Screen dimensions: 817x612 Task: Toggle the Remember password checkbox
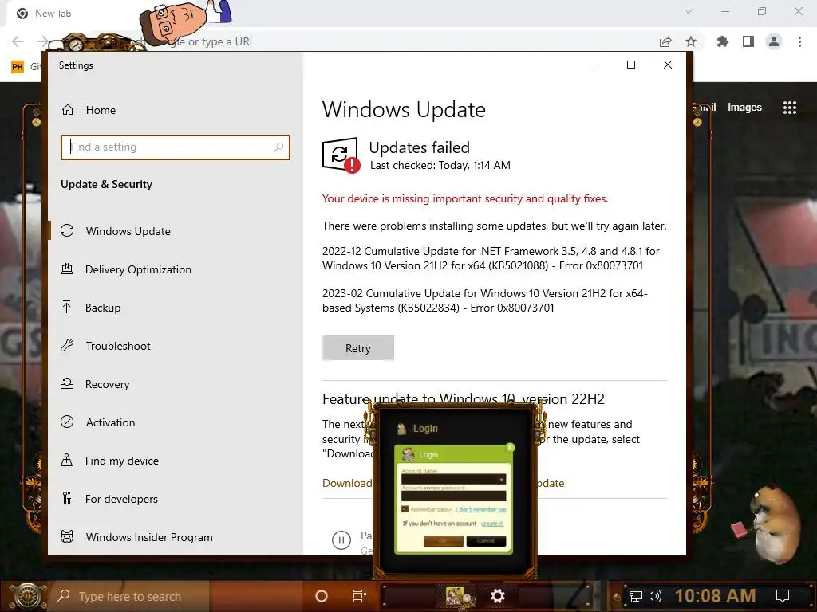405,509
